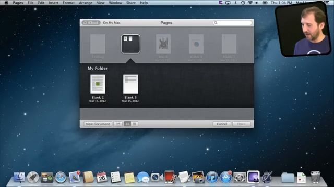Click the My Folder title text

pos(98,68)
